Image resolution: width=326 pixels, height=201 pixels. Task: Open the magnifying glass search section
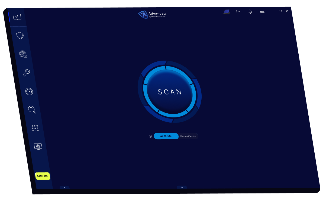pos(32,110)
